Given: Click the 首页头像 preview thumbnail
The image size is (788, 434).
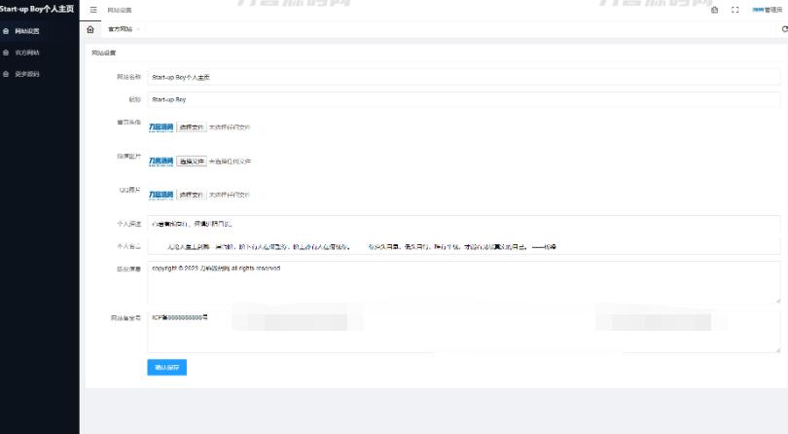Looking at the screenshot, I should point(161,127).
